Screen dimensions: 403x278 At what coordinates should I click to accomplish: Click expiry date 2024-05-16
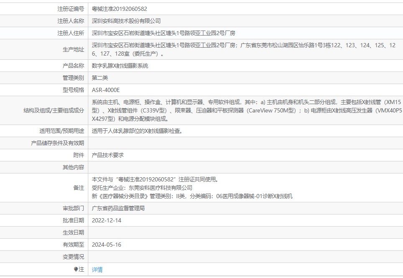pyautogui.click(x=106, y=245)
